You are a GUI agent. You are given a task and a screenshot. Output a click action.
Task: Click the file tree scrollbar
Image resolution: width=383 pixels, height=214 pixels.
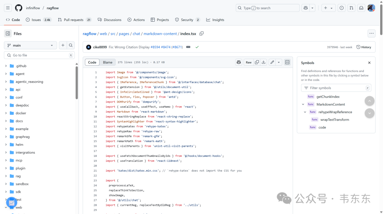tap(77, 83)
